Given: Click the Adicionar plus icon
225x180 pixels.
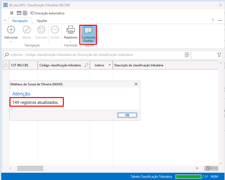Looking at the screenshot, I should tap(11, 30).
